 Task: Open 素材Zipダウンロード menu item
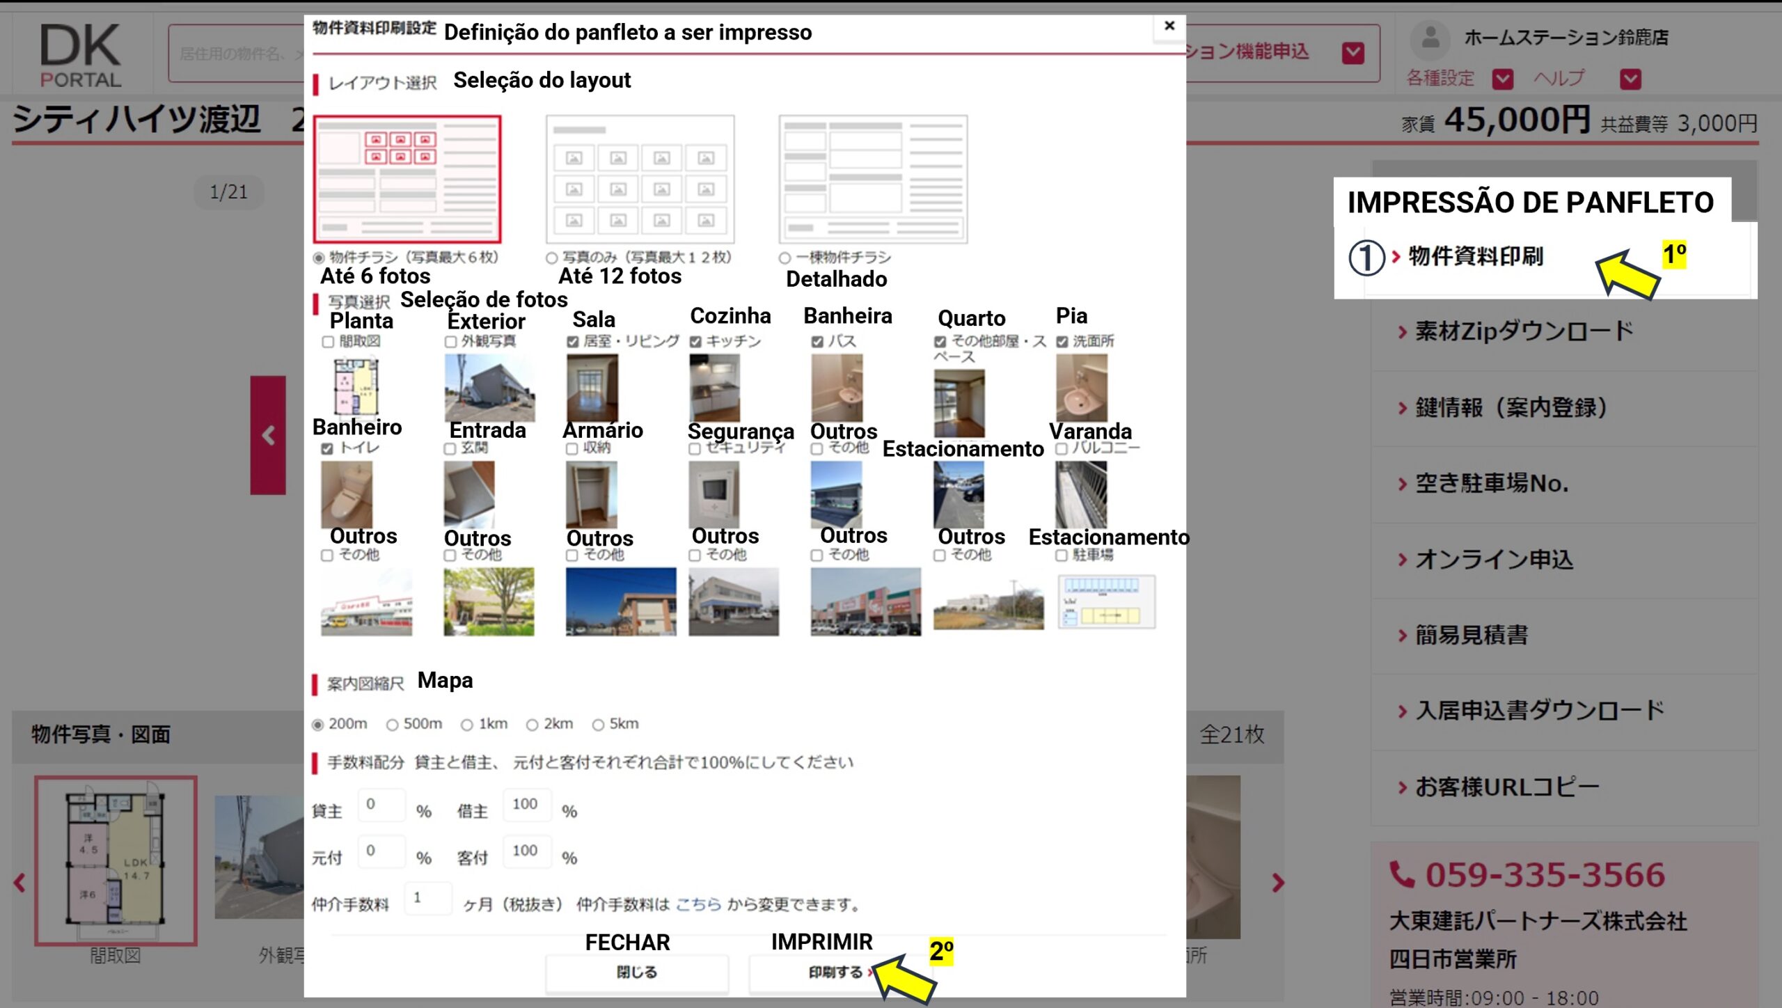coord(1524,331)
